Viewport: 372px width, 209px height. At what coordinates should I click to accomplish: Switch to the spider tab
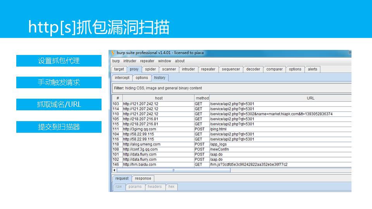point(150,69)
